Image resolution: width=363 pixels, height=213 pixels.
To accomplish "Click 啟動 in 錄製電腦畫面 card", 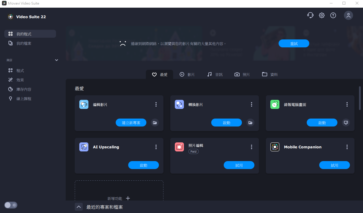I will (322, 123).
